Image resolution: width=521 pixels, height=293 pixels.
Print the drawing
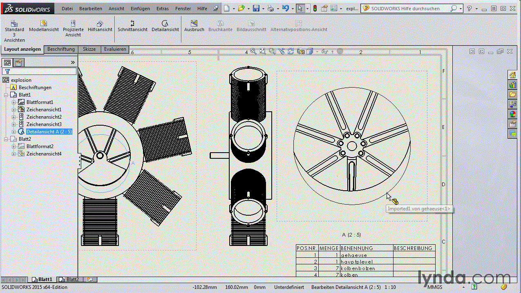pyautogui.click(x=271, y=8)
